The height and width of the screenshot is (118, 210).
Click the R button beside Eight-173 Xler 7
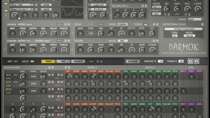[x=36, y=10]
